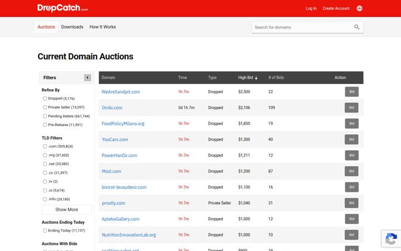This screenshot has width=401, height=251.
Task: Sort by # of Bids header
Action: [x=276, y=78]
